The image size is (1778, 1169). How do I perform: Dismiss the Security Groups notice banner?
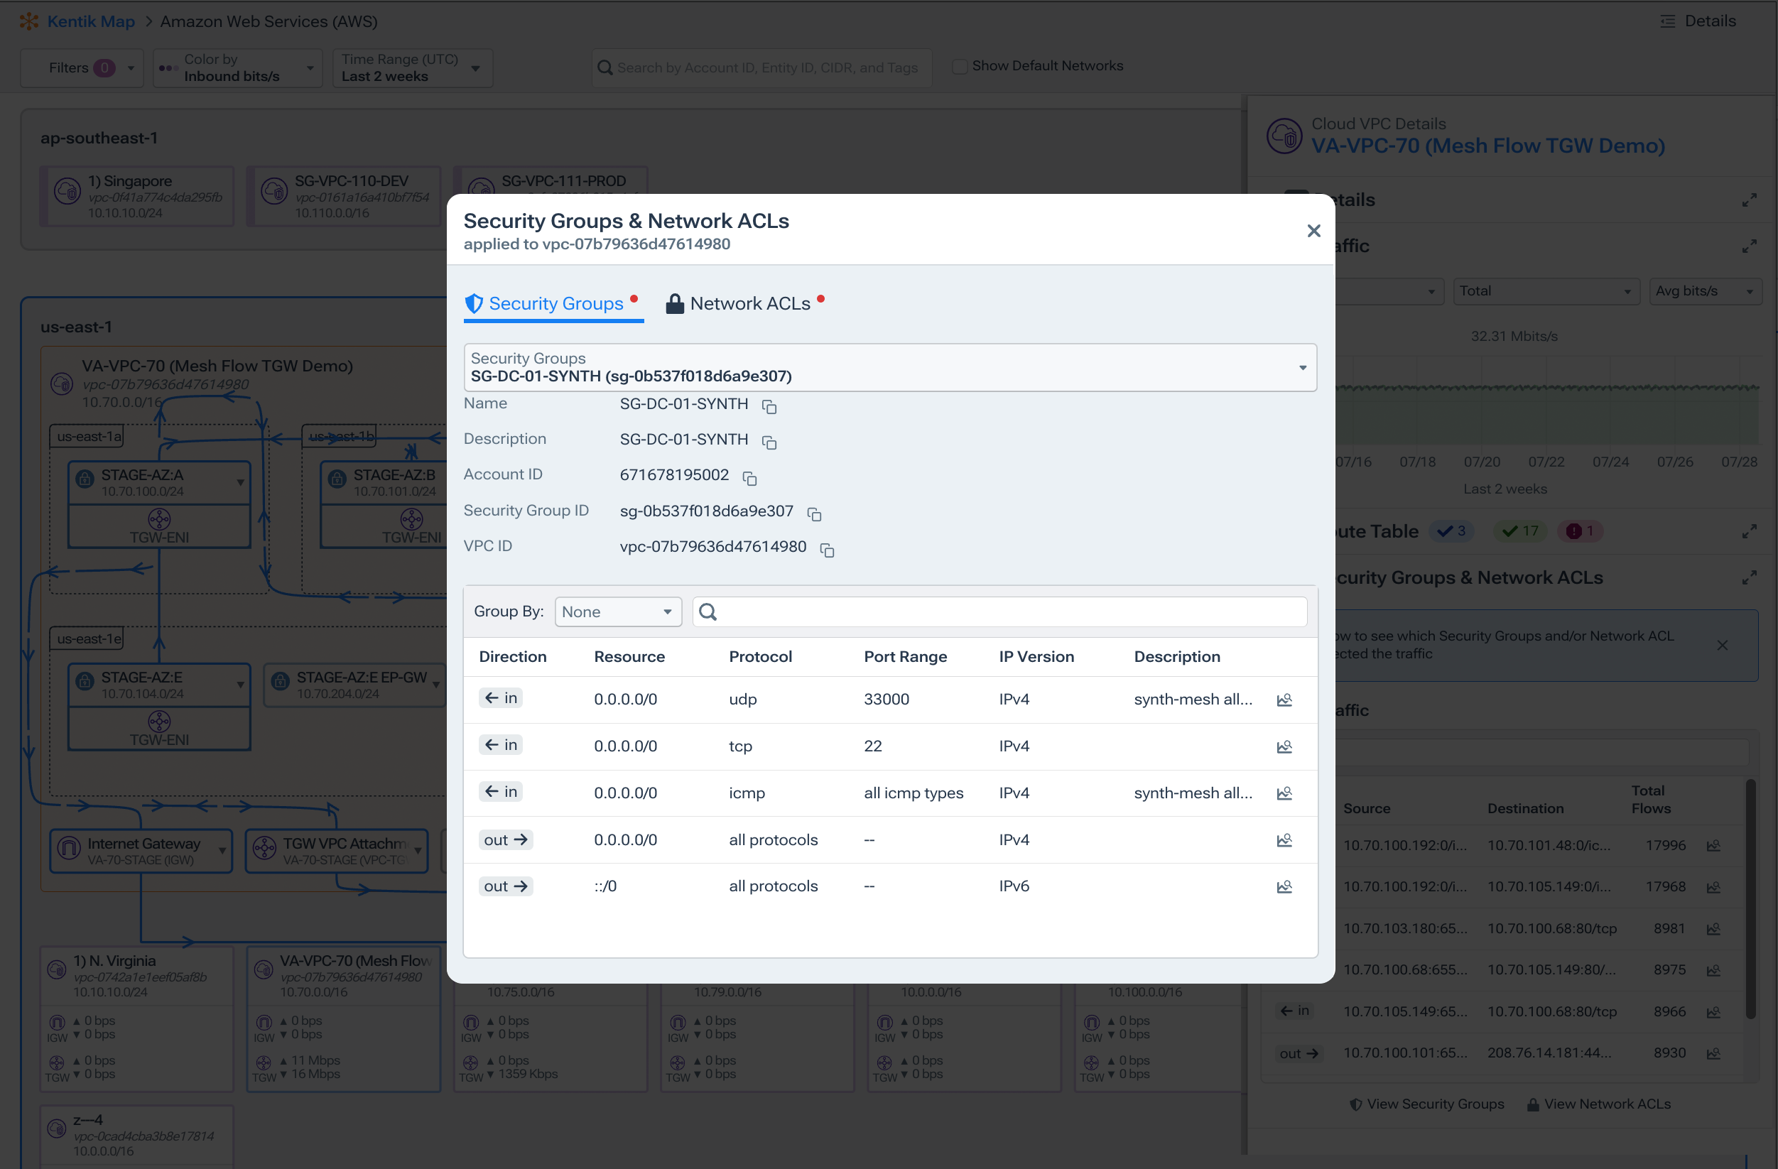point(1723,646)
